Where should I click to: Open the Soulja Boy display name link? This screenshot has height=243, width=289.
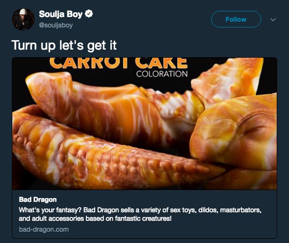coord(61,14)
